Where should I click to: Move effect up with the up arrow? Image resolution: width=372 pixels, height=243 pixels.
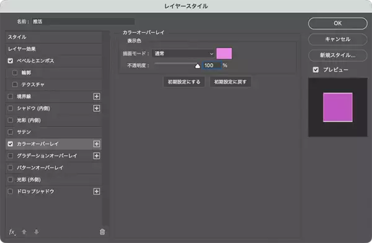24,232
